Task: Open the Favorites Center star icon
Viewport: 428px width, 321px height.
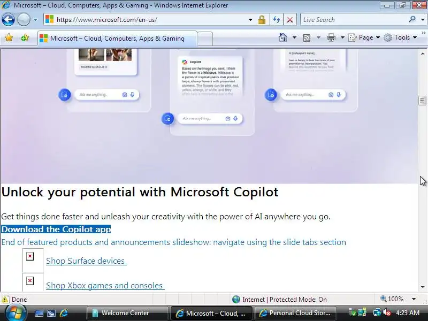Action: click(x=9, y=37)
